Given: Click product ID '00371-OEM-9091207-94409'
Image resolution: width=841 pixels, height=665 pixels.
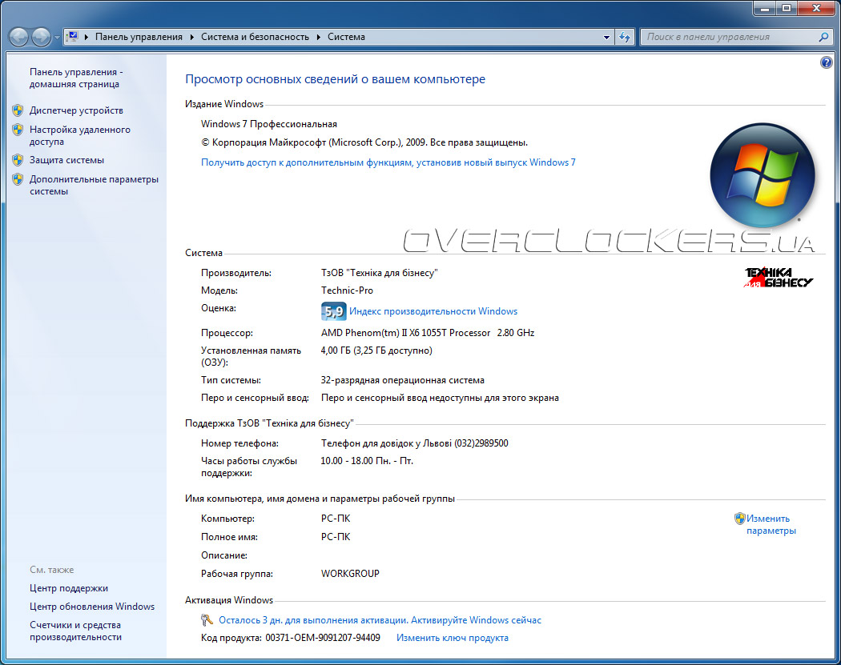Looking at the screenshot, I should pyautogui.click(x=323, y=638).
